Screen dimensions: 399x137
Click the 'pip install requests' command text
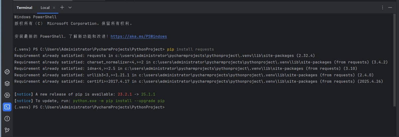tap(191, 49)
